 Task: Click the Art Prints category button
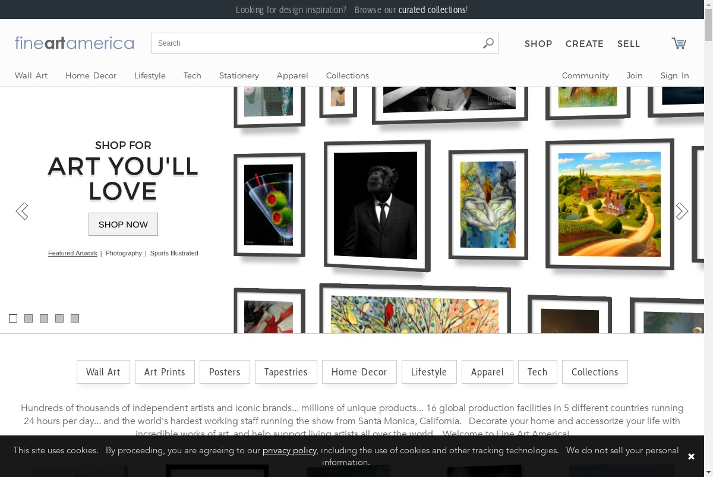(x=165, y=372)
